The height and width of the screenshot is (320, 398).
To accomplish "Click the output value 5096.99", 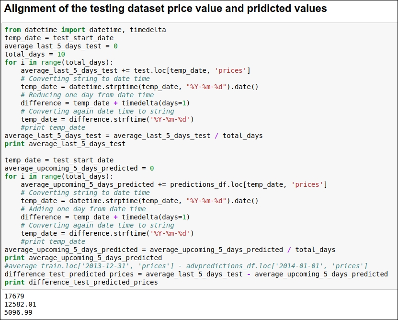I will 18,312.
